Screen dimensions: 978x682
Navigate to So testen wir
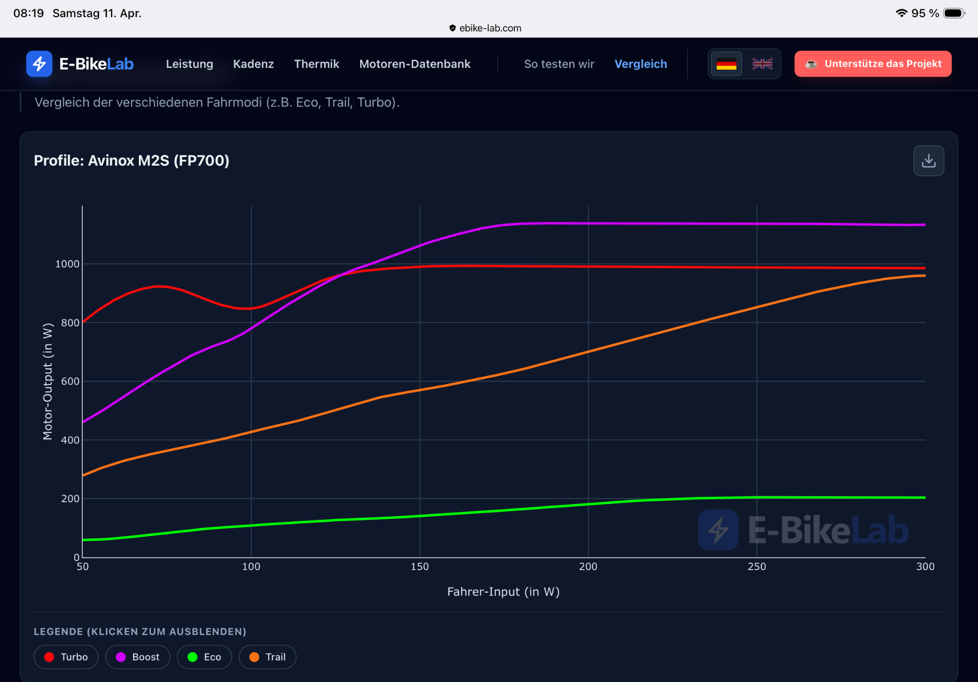click(x=559, y=64)
